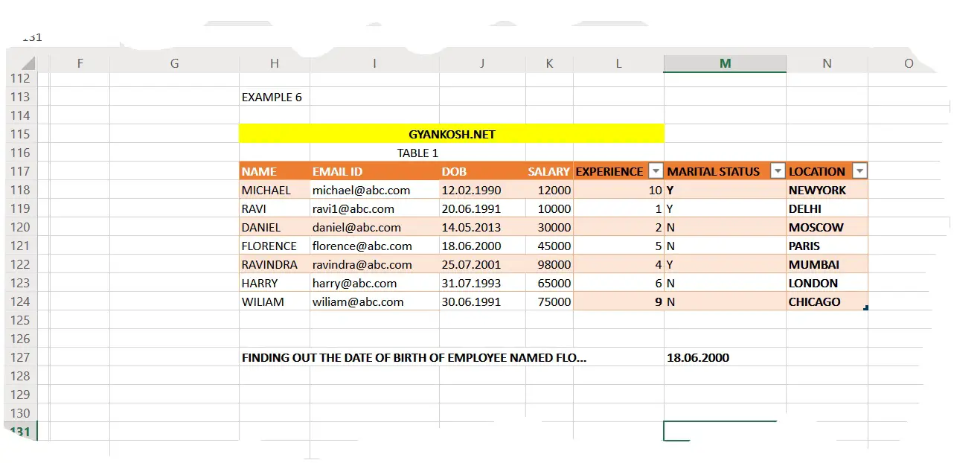
Task: Select the highlighted column M header
Action: [x=725, y=64]
